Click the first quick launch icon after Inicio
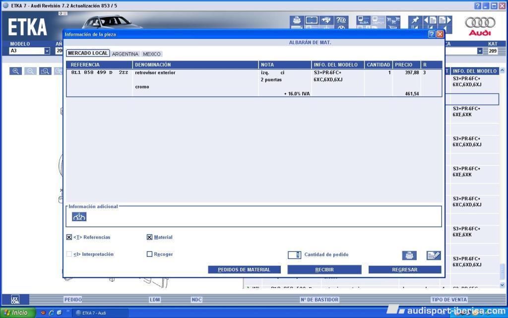The width and height of the screenshot is (508, 318). coord(43,313)
